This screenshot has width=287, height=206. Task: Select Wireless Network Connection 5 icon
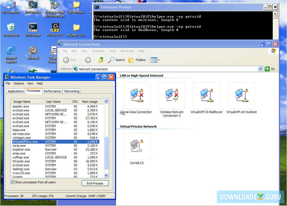172,100
